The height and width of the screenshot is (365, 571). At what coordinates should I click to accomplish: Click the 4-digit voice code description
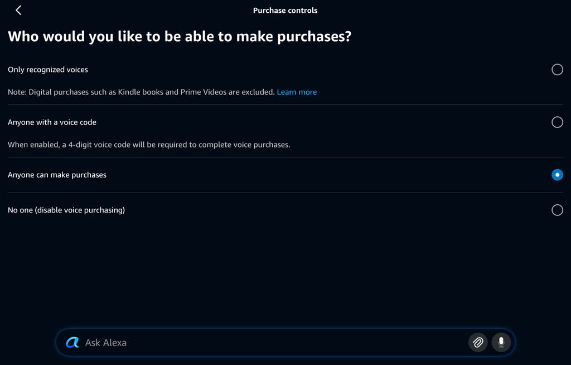(x=149, y=145)
